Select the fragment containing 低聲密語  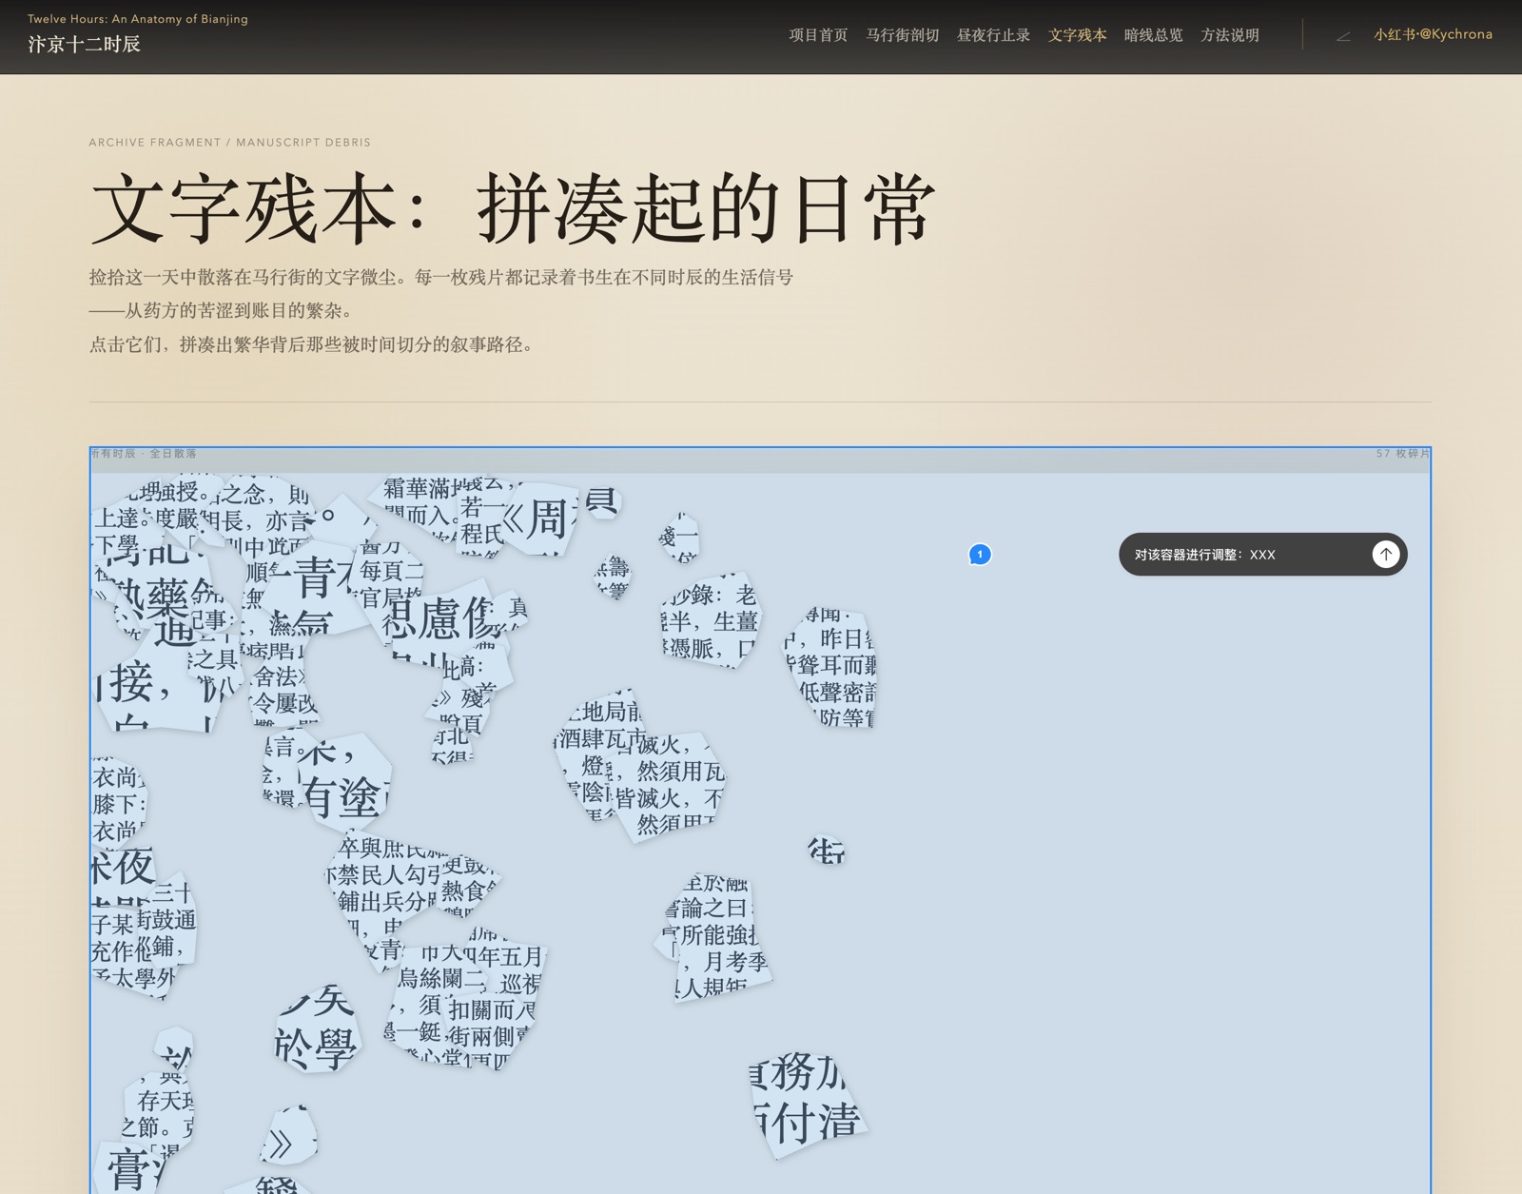[x=831, y=668]
